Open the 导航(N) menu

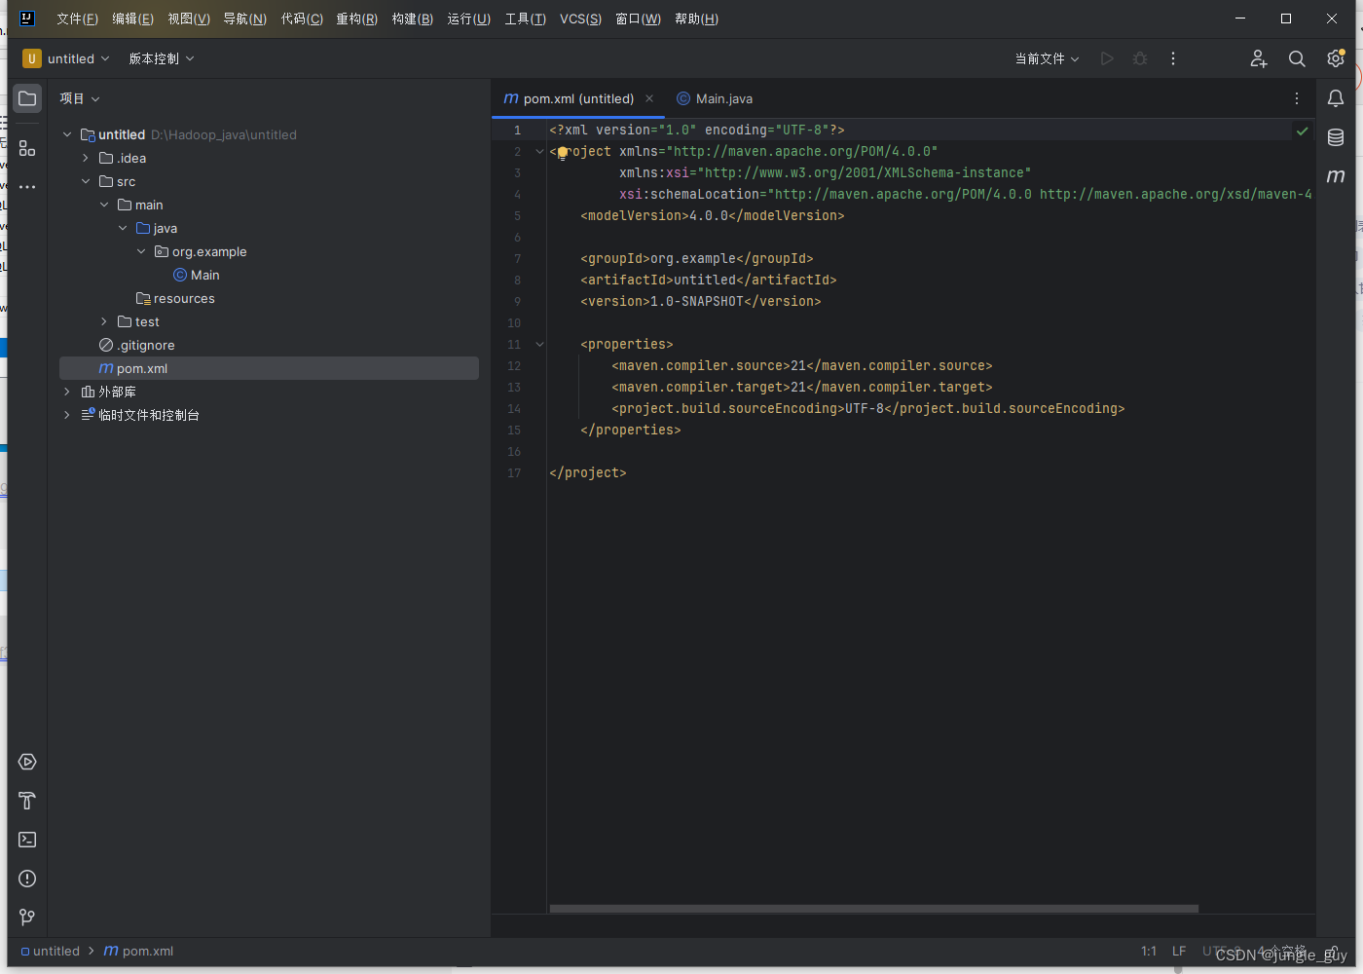(244, 19)
